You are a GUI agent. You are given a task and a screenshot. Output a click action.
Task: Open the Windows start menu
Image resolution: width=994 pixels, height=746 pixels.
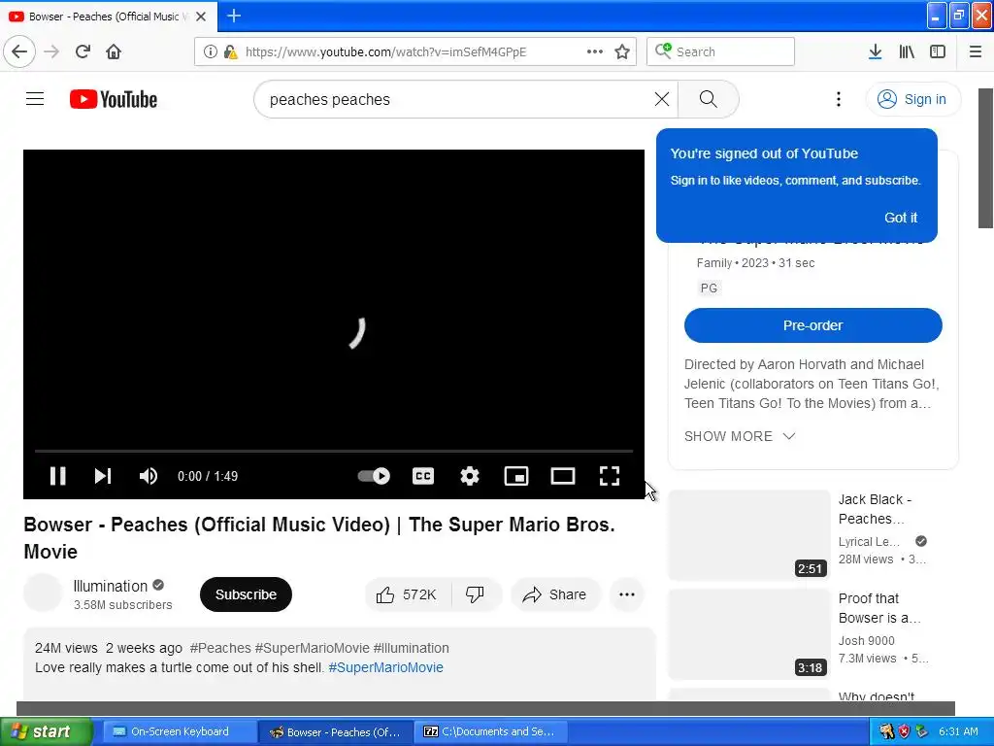tap(47, 731)
